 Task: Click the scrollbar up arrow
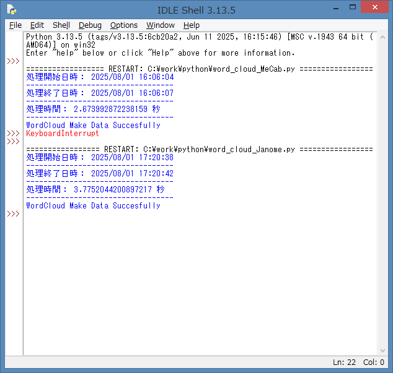point(382,37)
